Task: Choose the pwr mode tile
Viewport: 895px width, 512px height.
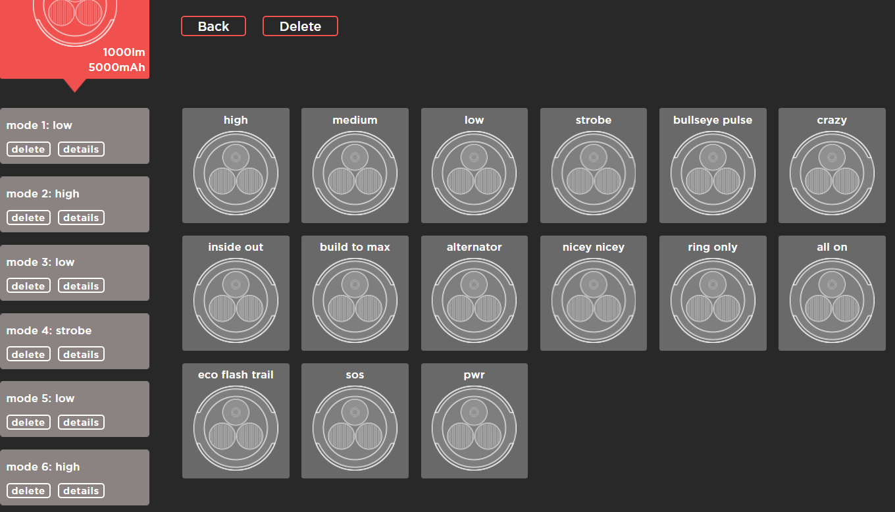Action: point(474,428)
